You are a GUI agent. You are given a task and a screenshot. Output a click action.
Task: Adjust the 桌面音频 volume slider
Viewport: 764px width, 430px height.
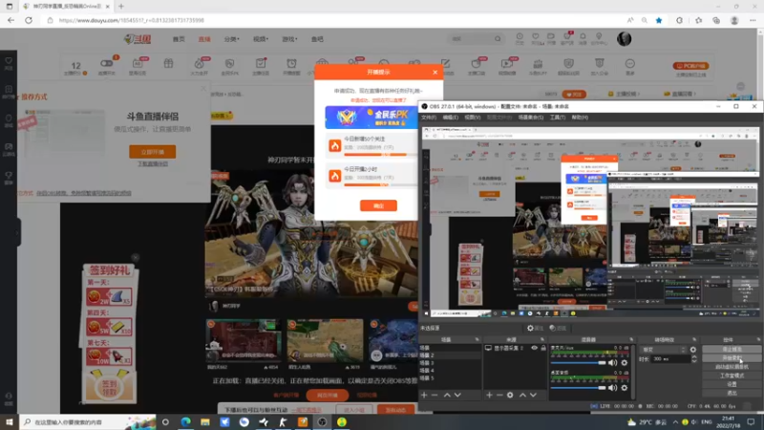579,388
